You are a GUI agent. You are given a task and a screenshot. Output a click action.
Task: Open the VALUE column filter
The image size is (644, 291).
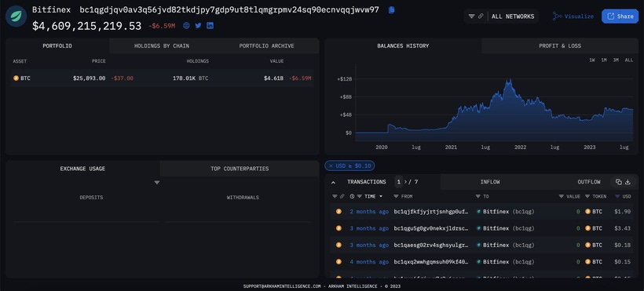click(562, 197)
